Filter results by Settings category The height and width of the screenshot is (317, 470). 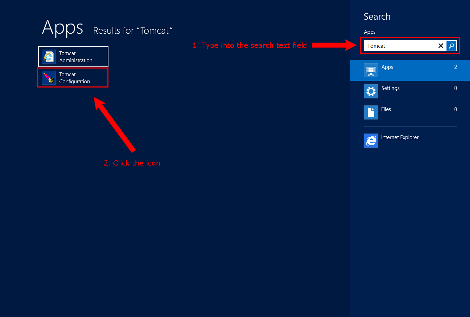(x=410, y=91)
